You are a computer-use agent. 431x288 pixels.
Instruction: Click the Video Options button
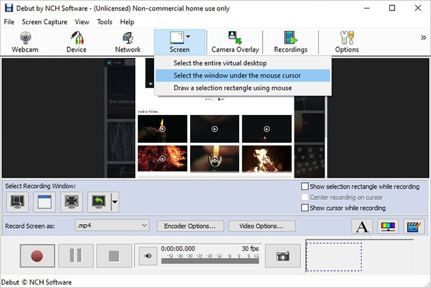pyautogui.click(x=261, y=226)
